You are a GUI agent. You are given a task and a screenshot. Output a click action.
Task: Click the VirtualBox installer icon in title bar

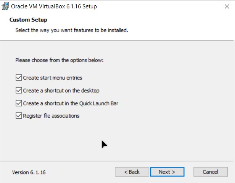pyautogui.click(x=5, y=6)
